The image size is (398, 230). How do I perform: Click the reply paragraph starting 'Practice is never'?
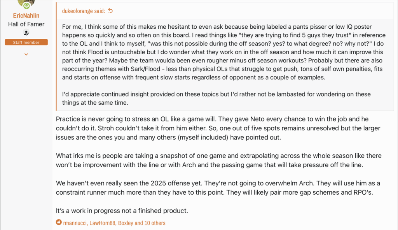click(x=218, y=128)
